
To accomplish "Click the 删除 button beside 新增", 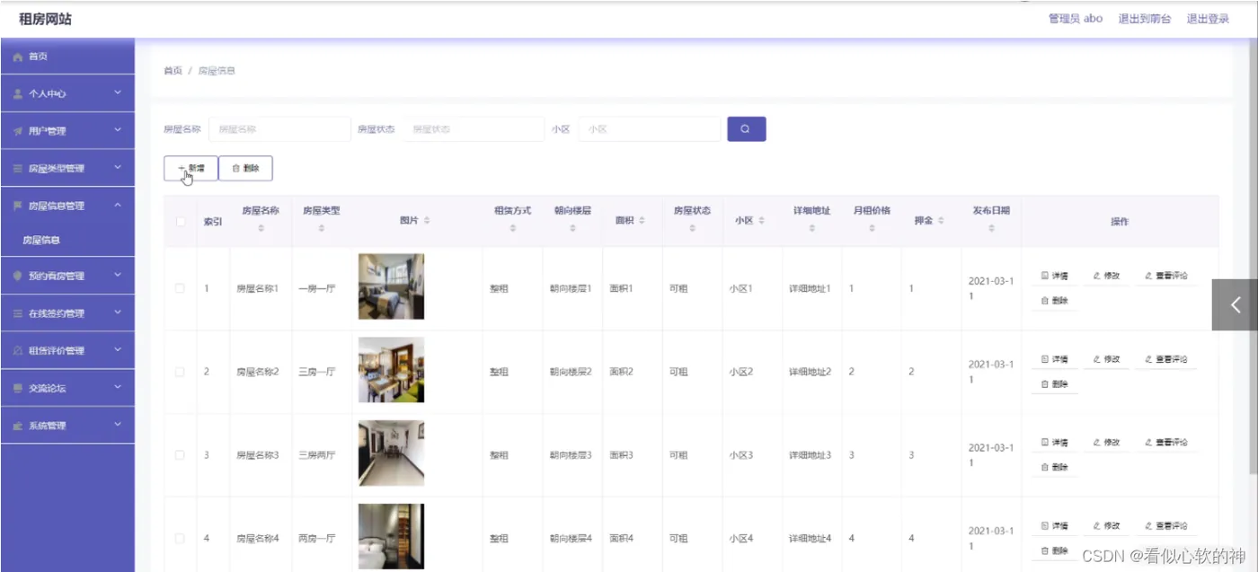I will point(245,168).
